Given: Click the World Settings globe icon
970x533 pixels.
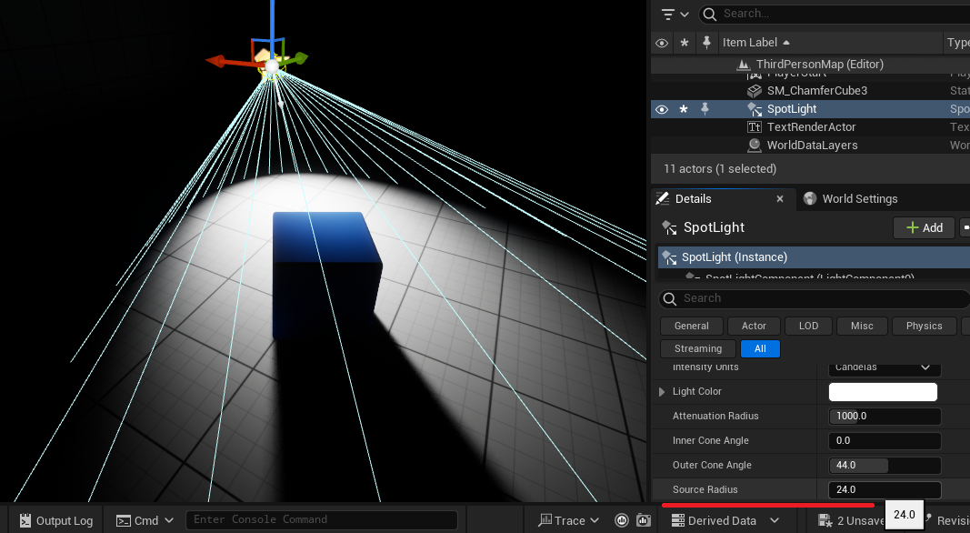Looking at the screenshot, I should click(x=810, y=198).
